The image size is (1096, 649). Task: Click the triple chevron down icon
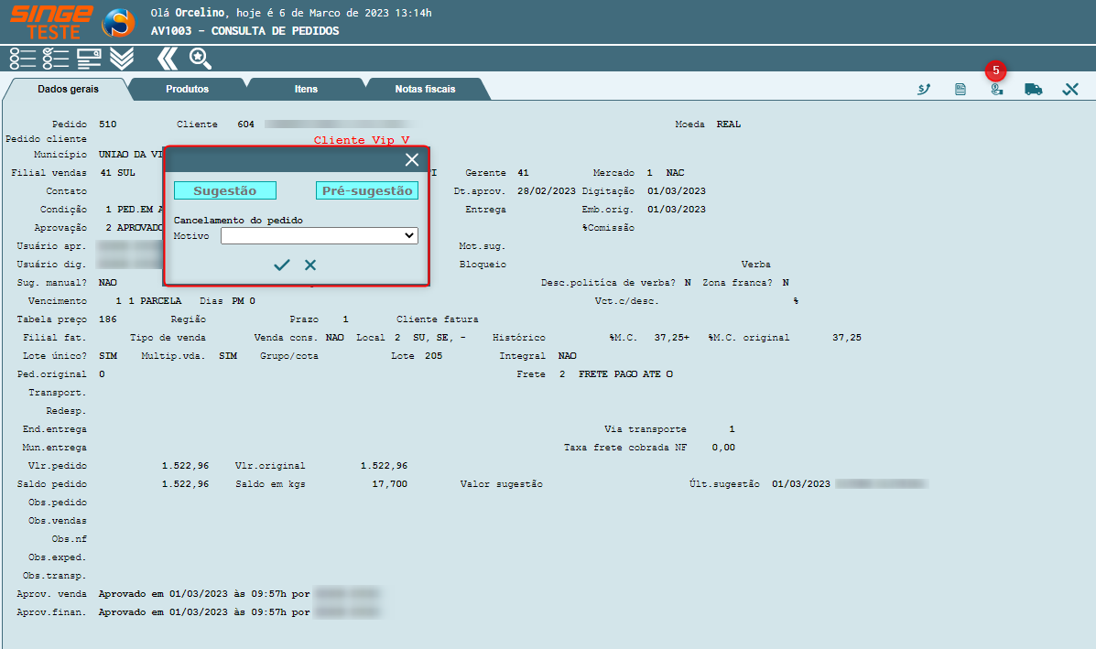pos(122,59)
